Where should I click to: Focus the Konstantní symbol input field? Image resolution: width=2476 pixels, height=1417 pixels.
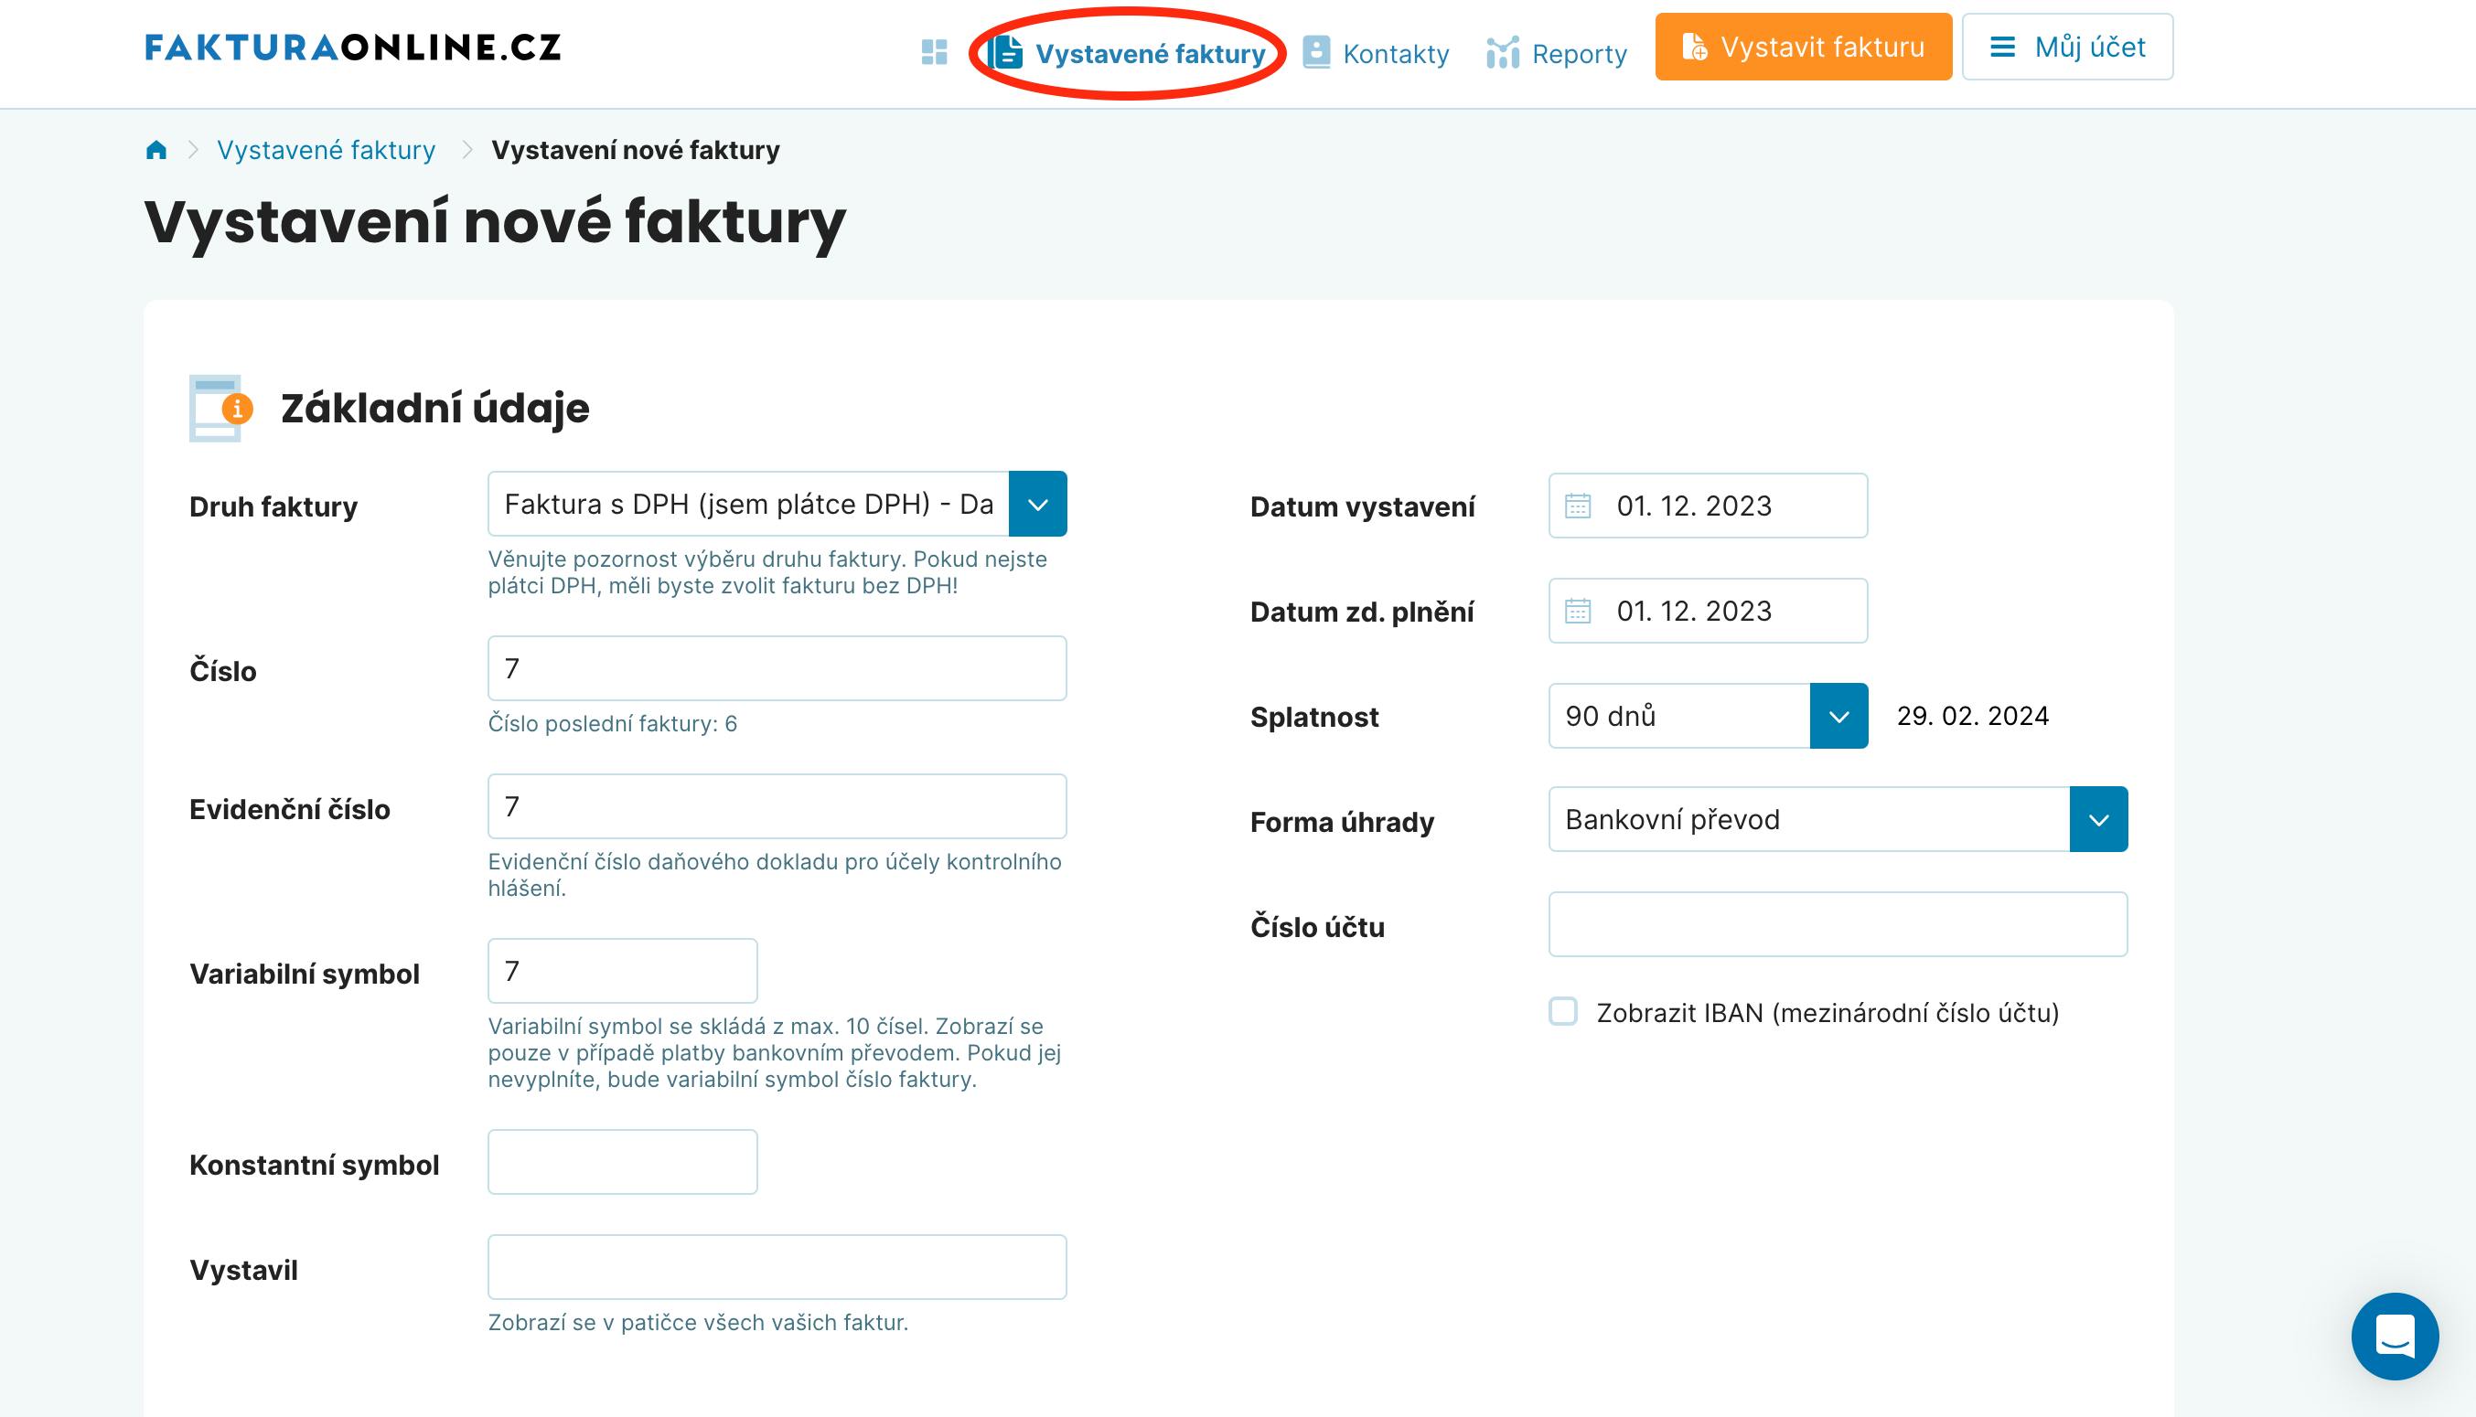pyautogui.click(x=622, y=1162)
